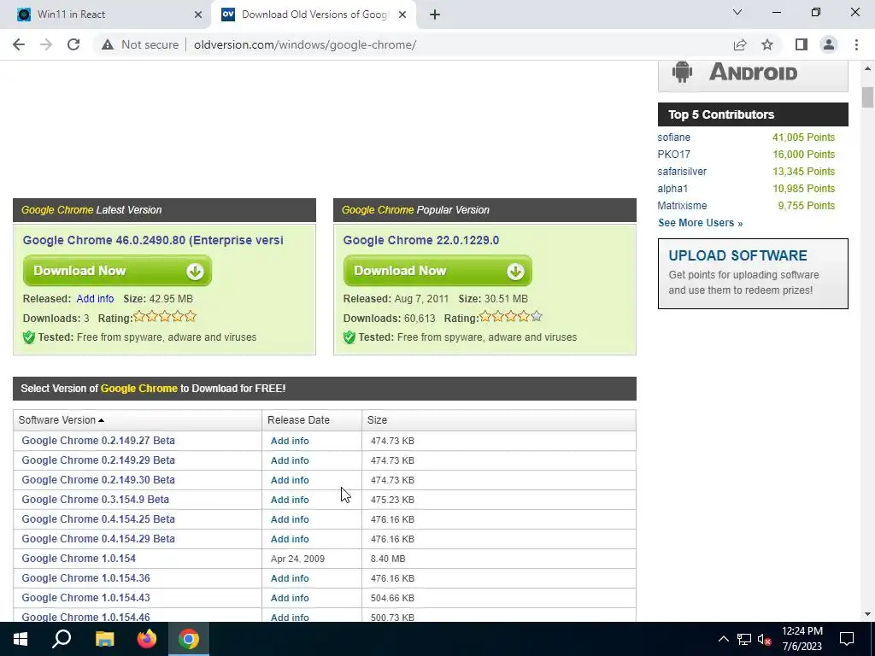The width and height of the screenshot is (875, 656).
Task: Open Google Chrome 22.0.1229.0 title link
Action: click(x=420, y=240)
